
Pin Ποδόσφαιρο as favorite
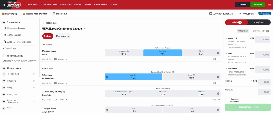pyautogui.click(x=34, y=74)
